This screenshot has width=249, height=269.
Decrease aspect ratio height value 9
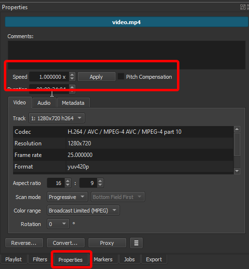coord(100,185)
